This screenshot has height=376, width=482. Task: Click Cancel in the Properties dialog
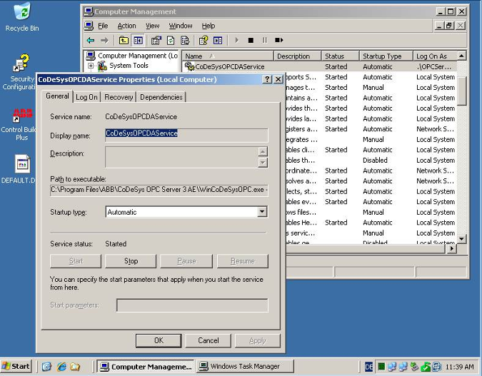(x=208, y=340)
